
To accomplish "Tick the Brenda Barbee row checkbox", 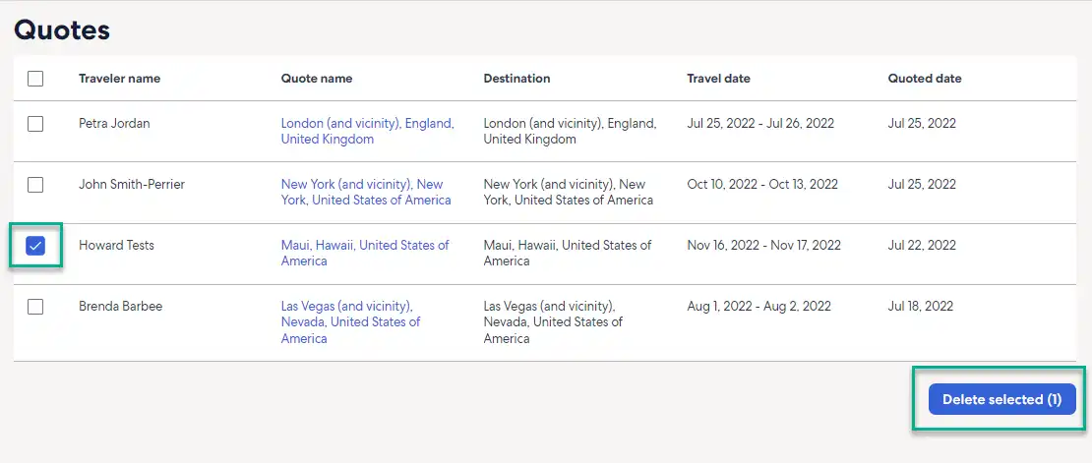I will click(x=34, y=307).
